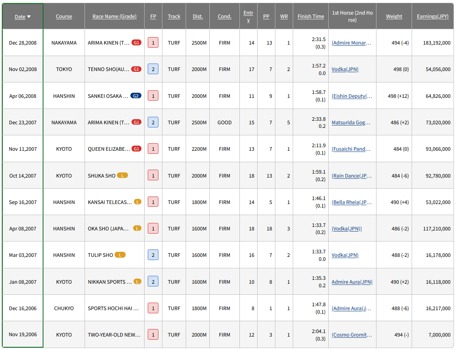Sort by Track column header
The height and width of the screenshot is (350, 463).
click(x=174, y=17)
